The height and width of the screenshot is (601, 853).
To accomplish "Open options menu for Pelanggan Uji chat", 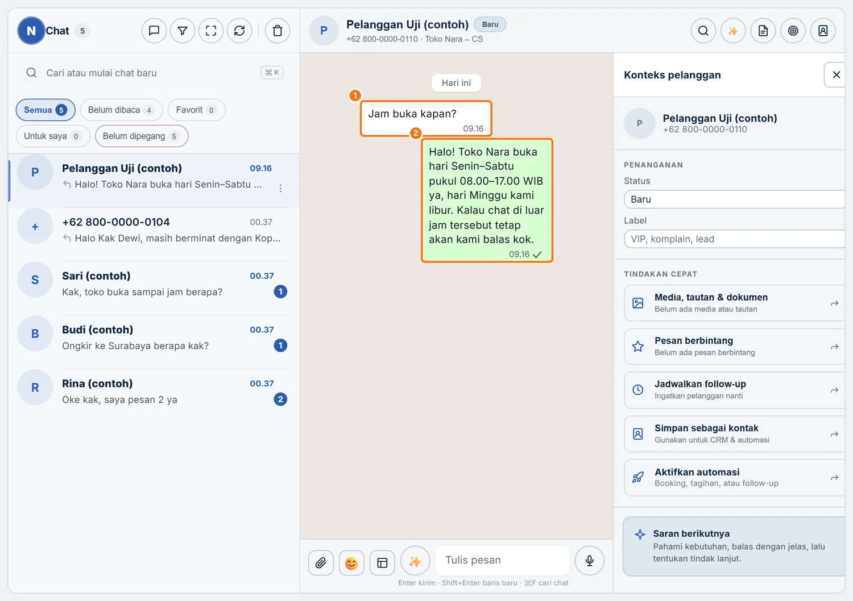I will pyautogui.click(x=280, y=188).
